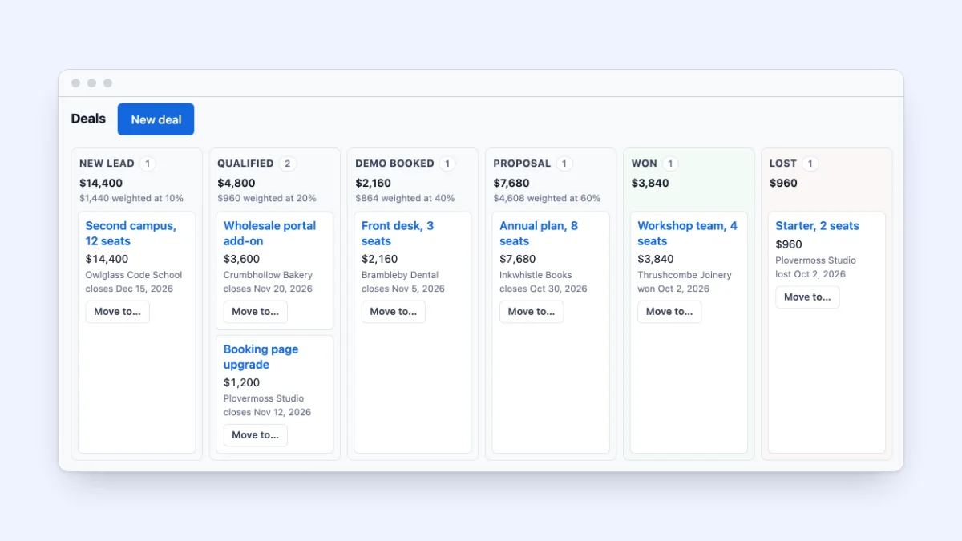Click the PROPOSAL column header

[x=522, y=164]
